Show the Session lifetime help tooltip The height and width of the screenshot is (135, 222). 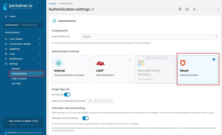tap(68, 36)
